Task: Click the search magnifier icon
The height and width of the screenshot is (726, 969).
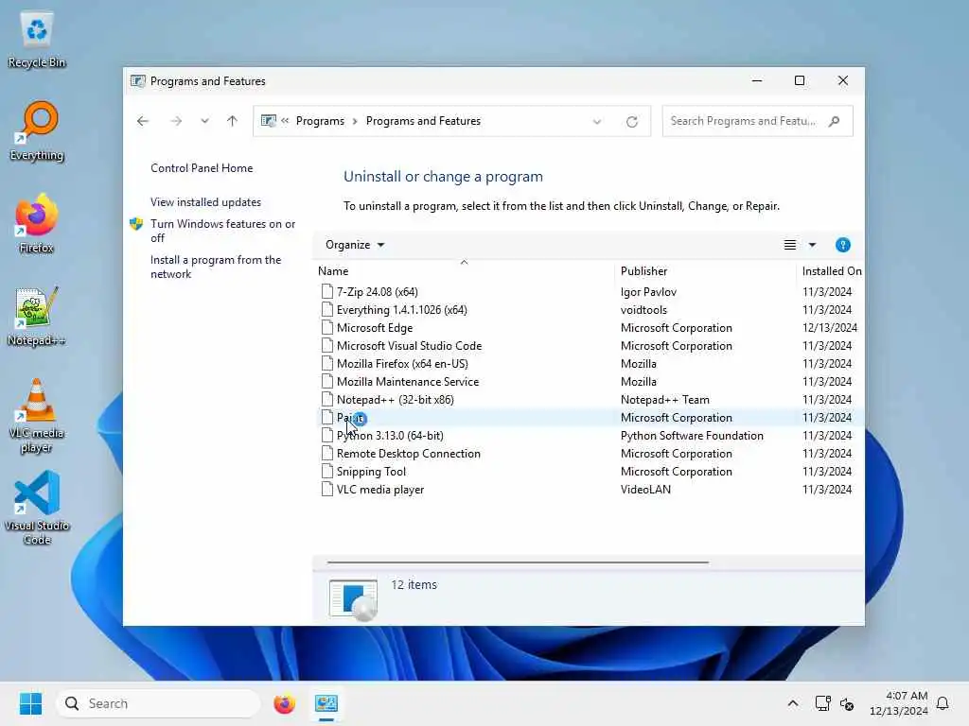Action: click(835, 121)
